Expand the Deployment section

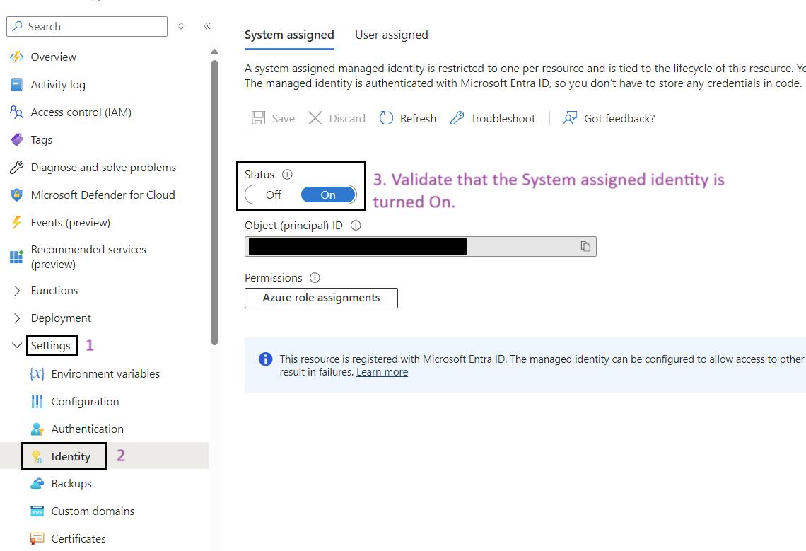coord(18,318)
